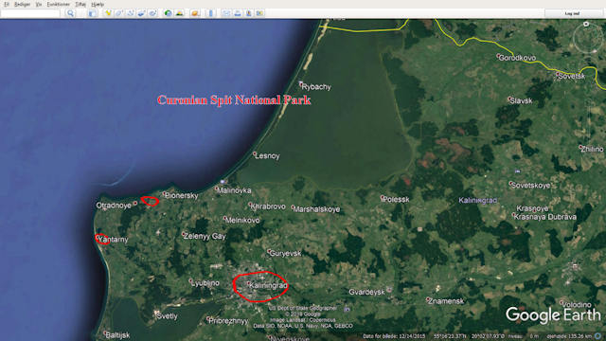Select the Add Placemark pin tool
606x341 pixels.
pyautogui.click(x=108, y=13)
